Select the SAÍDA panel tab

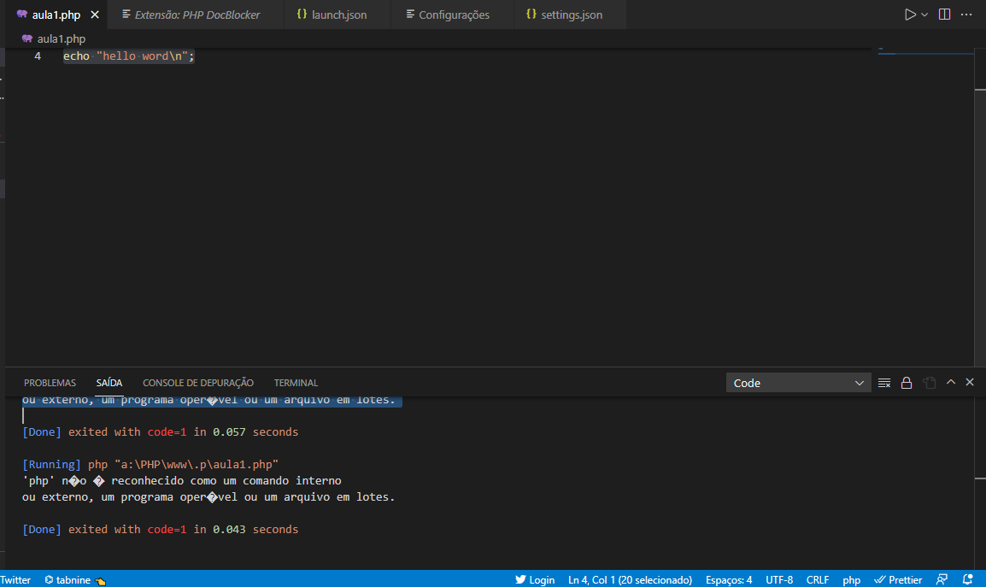click(x=109, y=383)
